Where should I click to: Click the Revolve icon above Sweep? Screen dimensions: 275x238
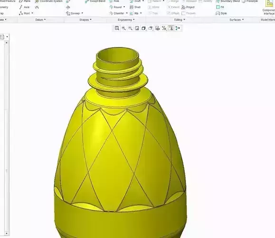68,7
